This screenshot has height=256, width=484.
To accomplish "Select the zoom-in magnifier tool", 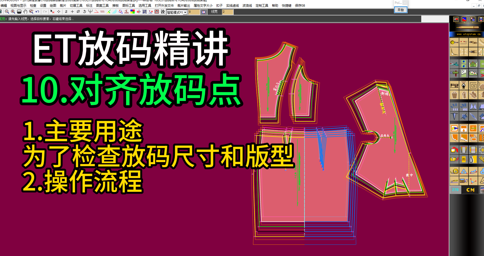I will click(x=13, y=12).
